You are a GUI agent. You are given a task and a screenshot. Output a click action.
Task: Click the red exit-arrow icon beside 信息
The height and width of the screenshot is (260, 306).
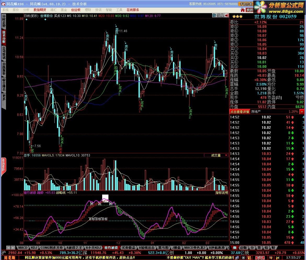(227, 15)
